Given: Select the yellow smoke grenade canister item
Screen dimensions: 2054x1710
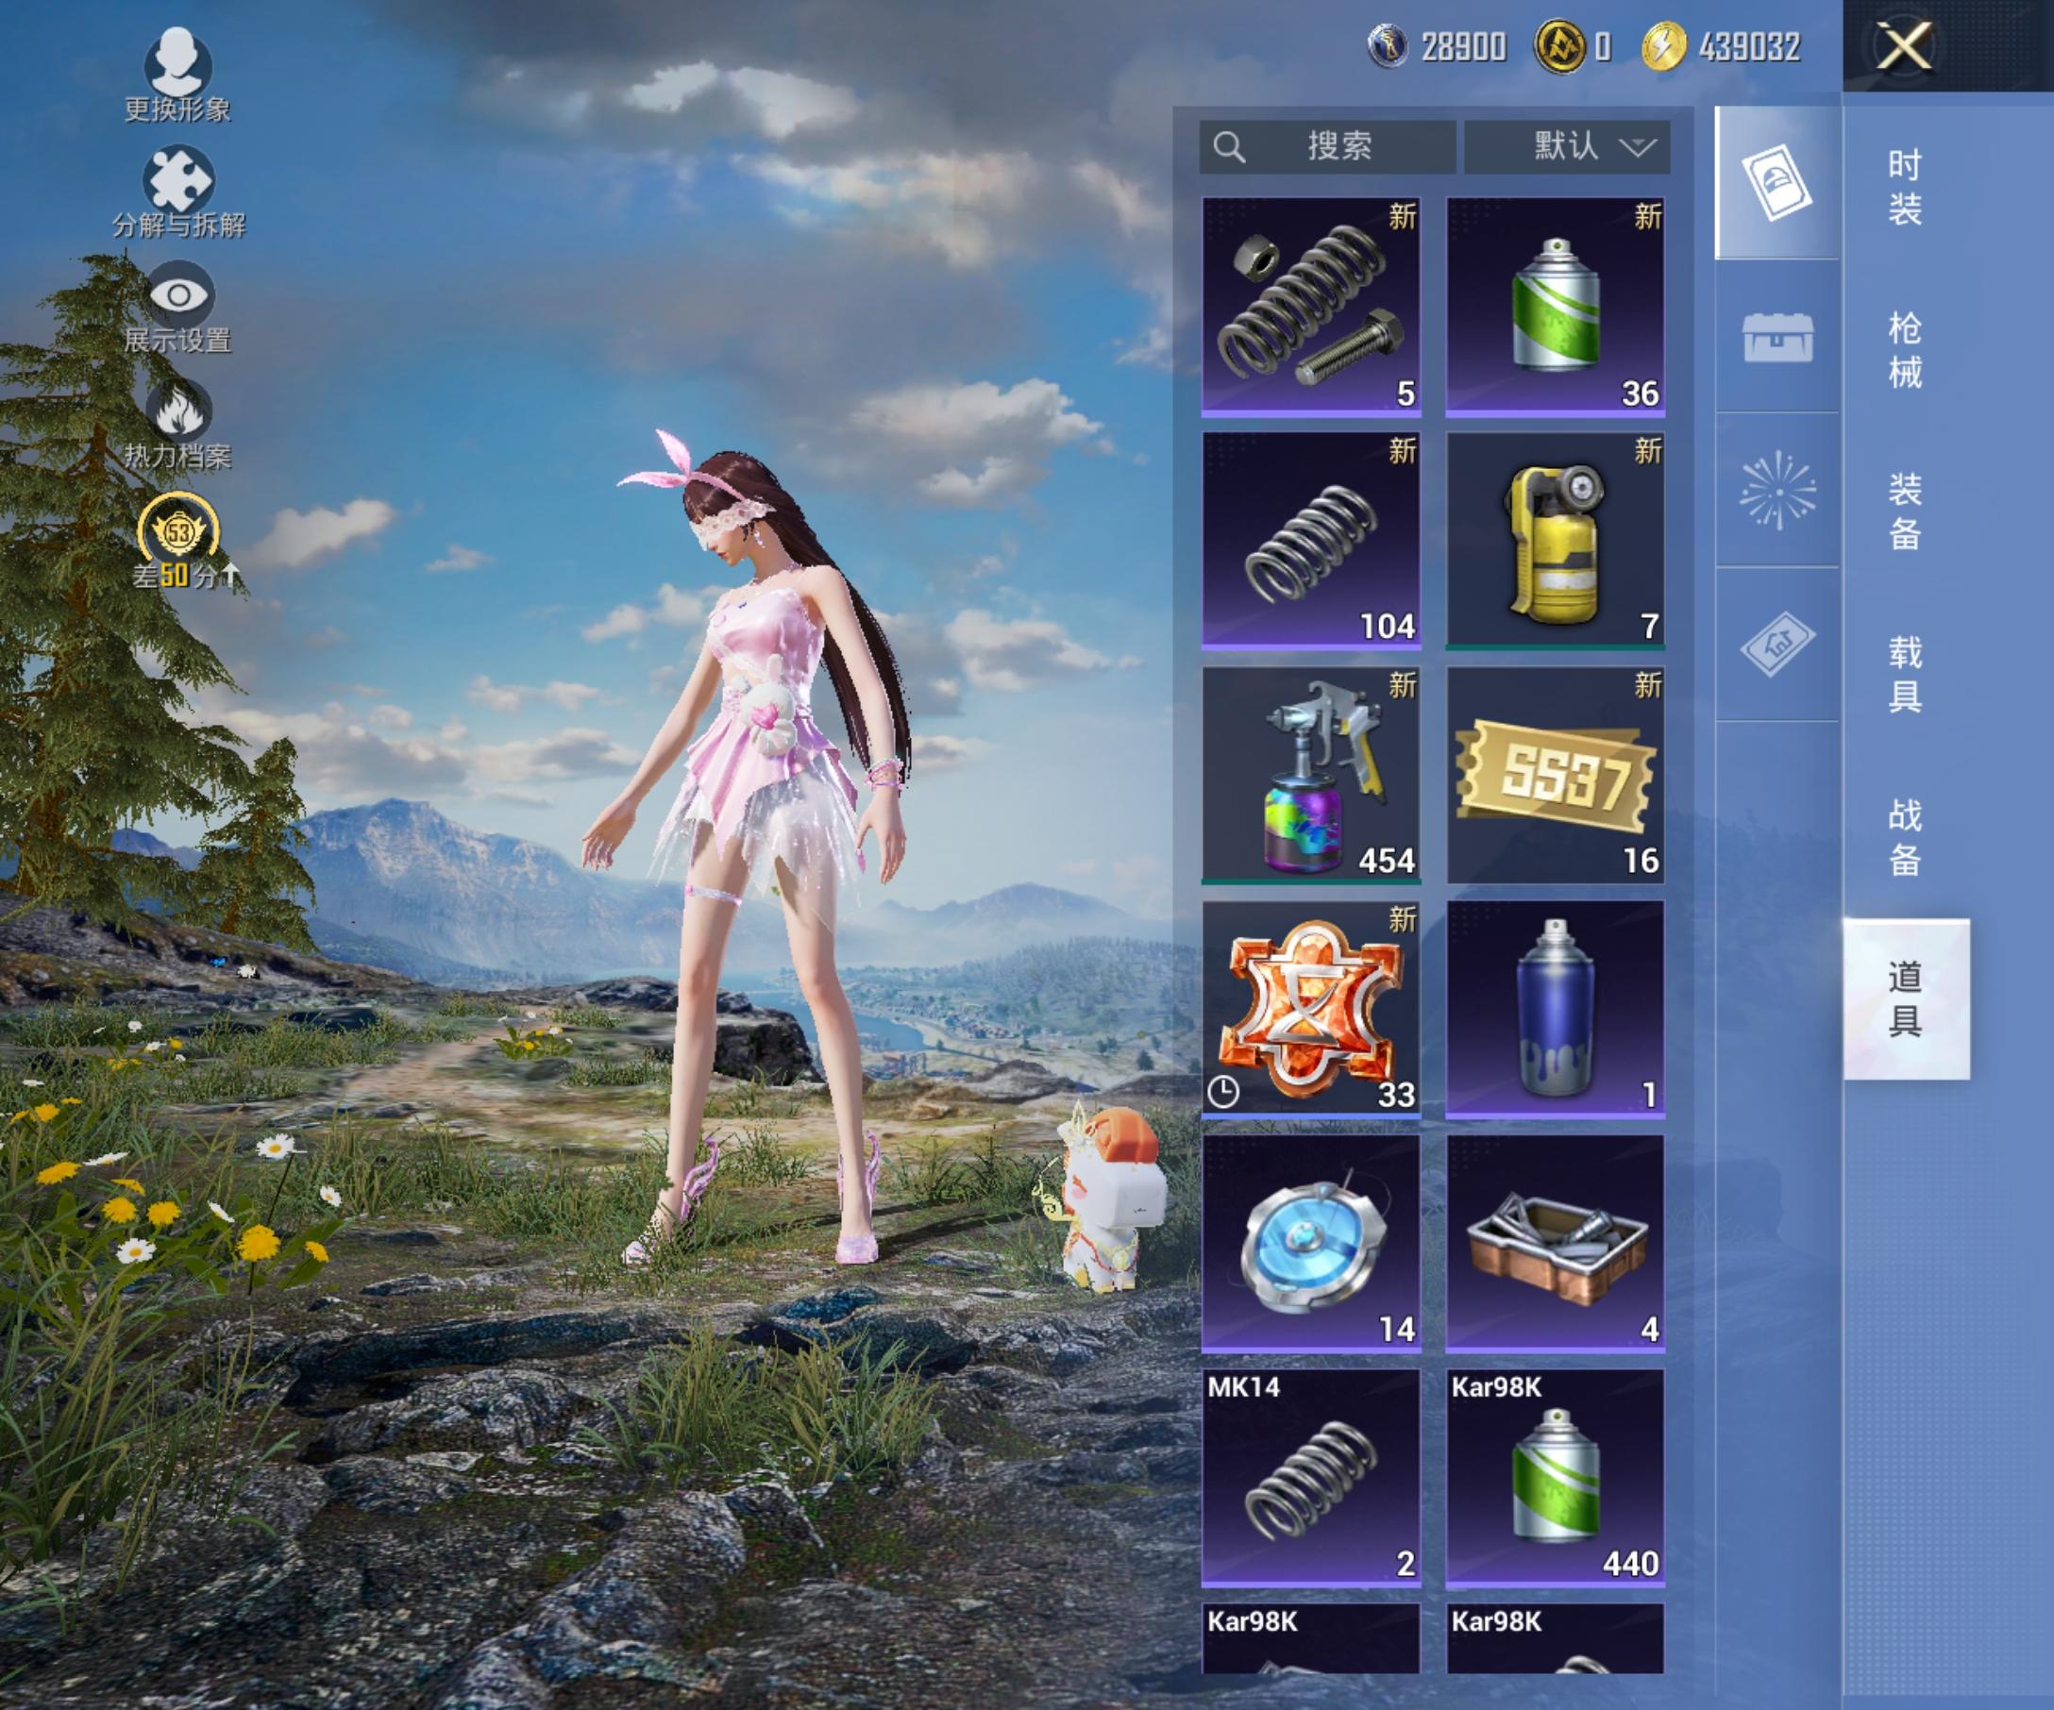Looking at the screenshot, I should tap(1555, 542).
